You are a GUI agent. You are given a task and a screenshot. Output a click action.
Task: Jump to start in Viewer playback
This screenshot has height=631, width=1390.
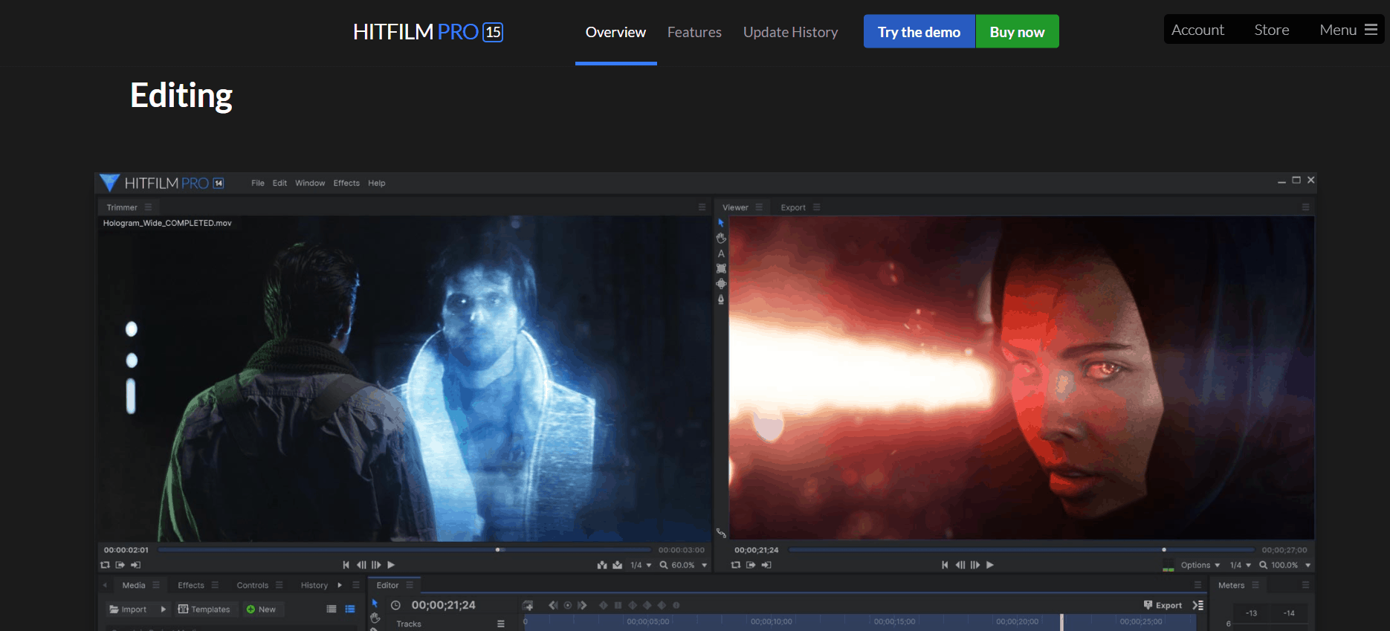pos(945,565)
